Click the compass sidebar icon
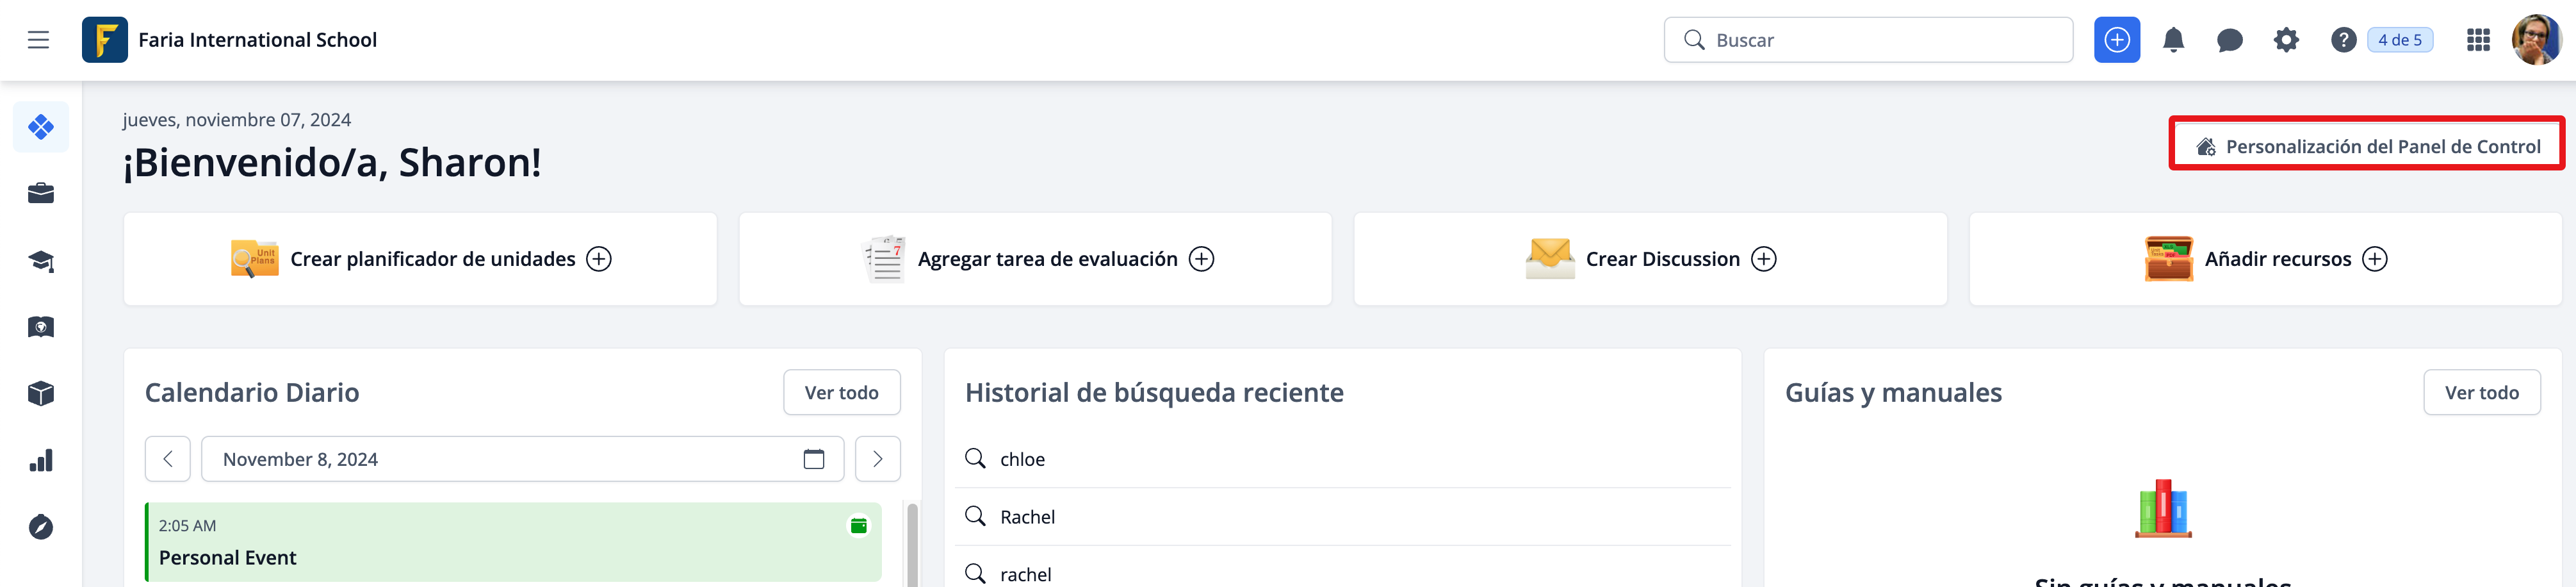The image size is (2576, 587). point(41,527)
